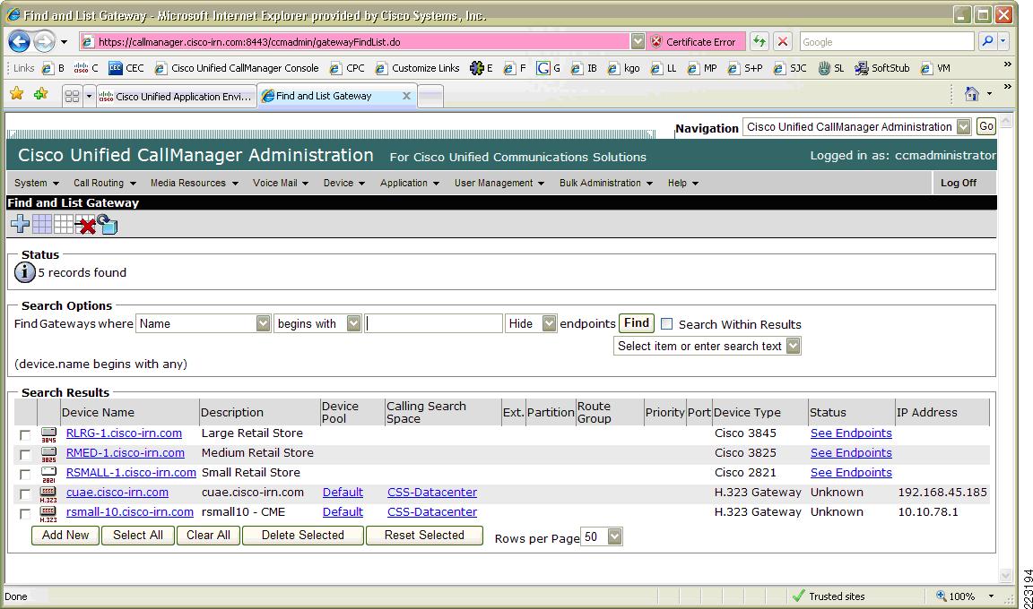
Task: Open the System menu
Action: click(x=37, y=183)
